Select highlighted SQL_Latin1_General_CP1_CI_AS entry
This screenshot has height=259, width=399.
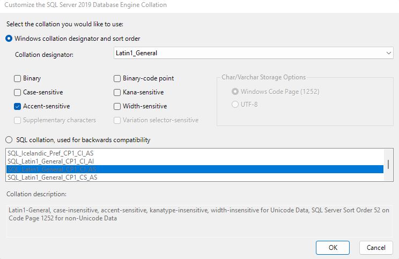51,169
